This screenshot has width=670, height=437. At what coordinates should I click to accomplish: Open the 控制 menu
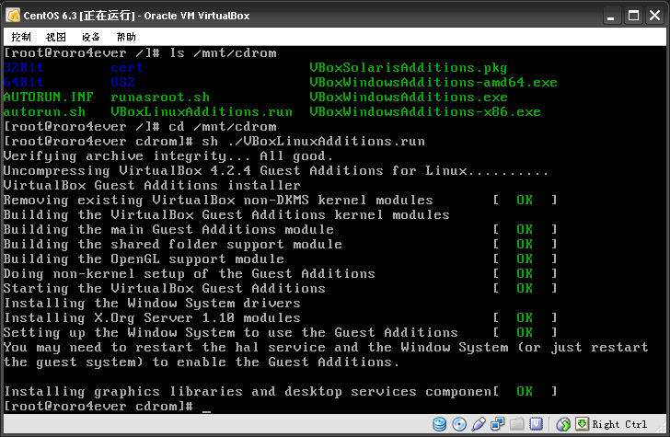[21, 37]
